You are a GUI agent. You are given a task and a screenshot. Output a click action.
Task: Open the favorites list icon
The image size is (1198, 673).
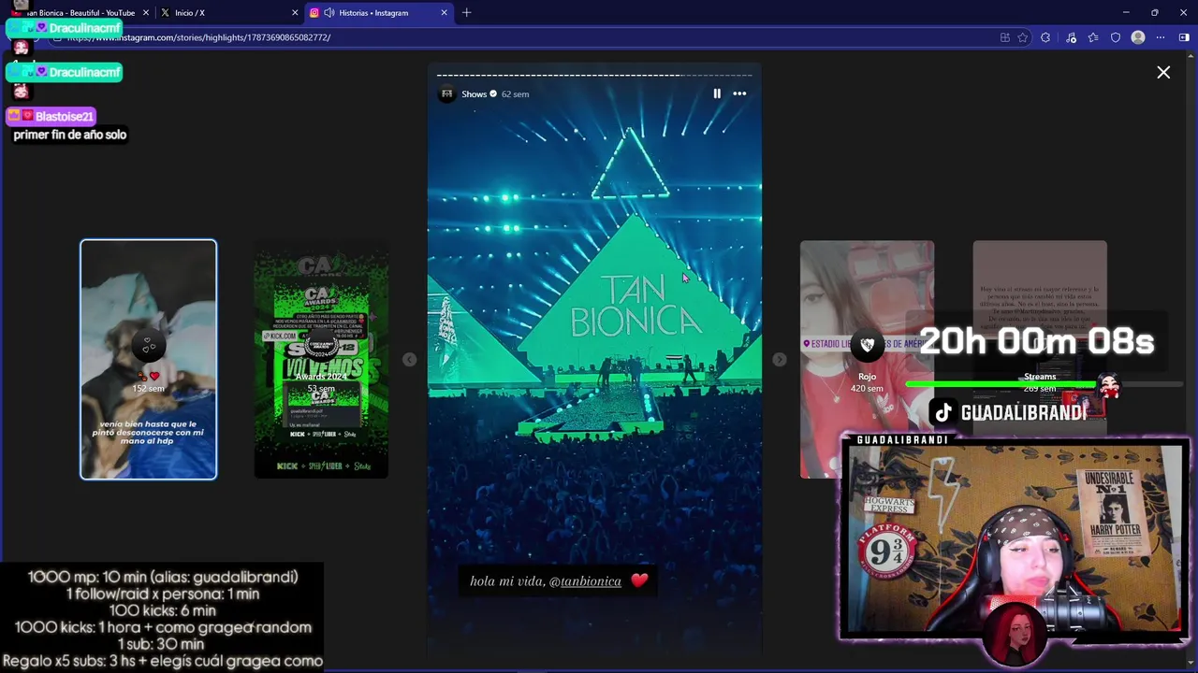point(1093,37)
